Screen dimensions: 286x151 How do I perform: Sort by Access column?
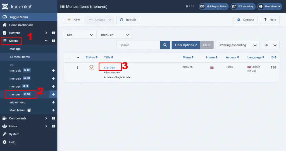[232, 57]
